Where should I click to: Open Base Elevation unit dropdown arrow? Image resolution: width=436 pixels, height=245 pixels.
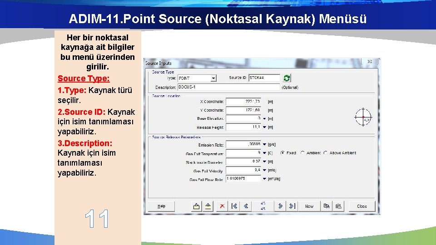click(264, 118)
